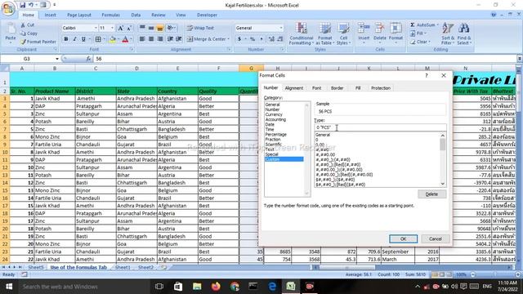Viewport: 523px width, 294px height.
Task: Toggle Underline formatting
Action: pos(83,39)
